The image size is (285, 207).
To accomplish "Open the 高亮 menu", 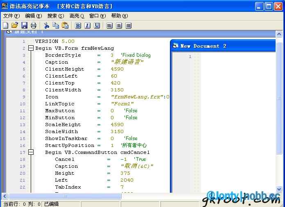I will 77,16.
